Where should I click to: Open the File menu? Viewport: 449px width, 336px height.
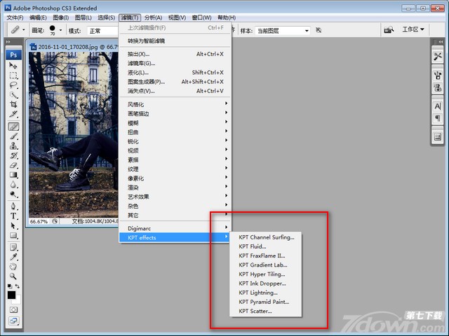15,17
